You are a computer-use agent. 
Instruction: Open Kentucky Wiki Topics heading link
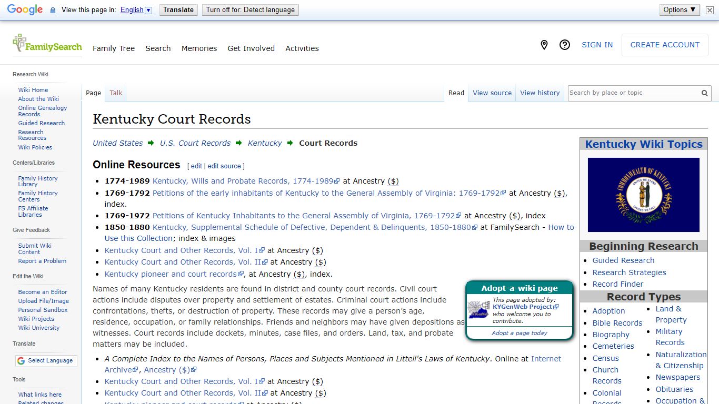(x=644, y=144)
